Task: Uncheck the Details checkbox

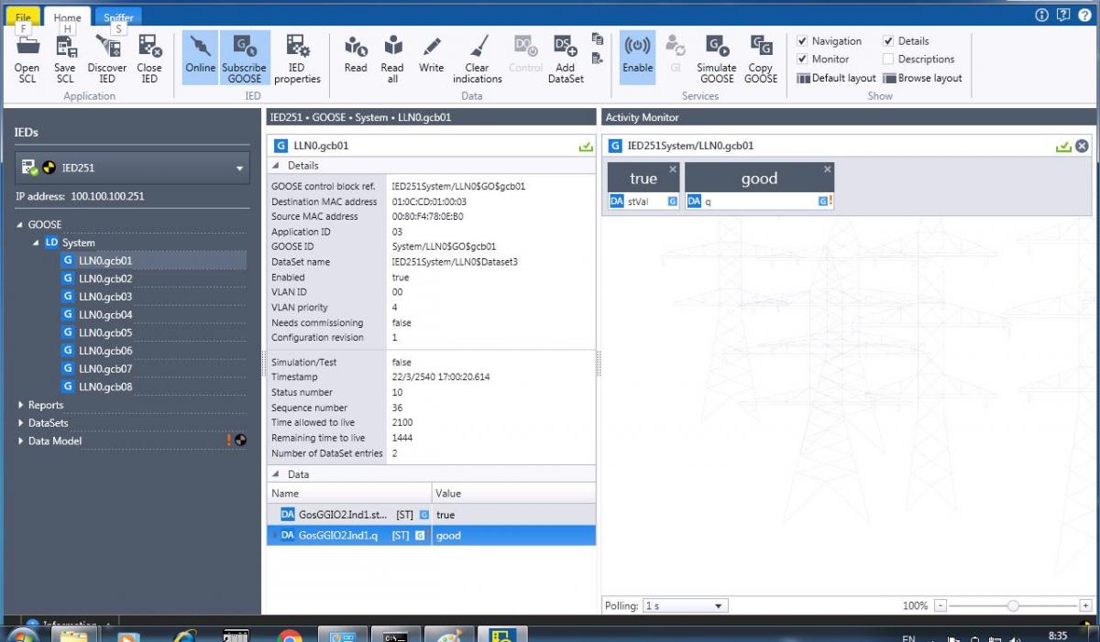Action: [x=888, y=41]
